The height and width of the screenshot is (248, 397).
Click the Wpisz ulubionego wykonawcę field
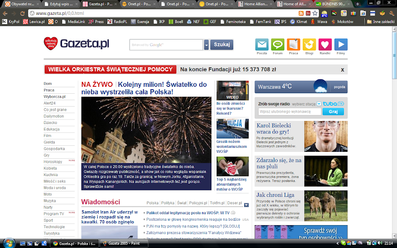pyautogui.click(x=290, y=112)
